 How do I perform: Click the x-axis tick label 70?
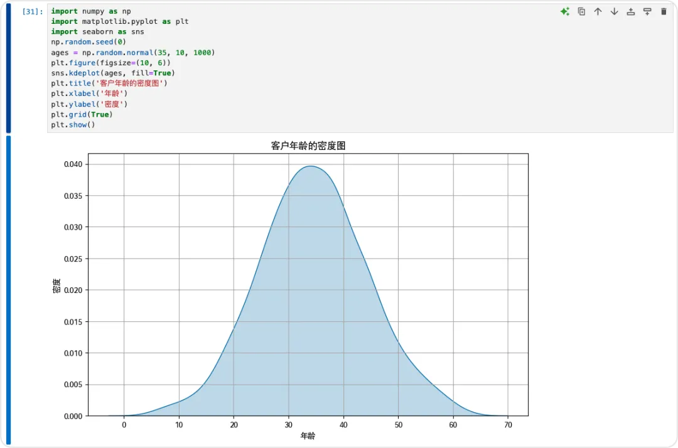(x=508, y=425)
